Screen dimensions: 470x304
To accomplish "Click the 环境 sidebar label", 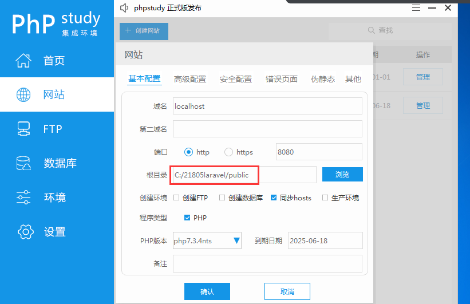I will point(54,198).
